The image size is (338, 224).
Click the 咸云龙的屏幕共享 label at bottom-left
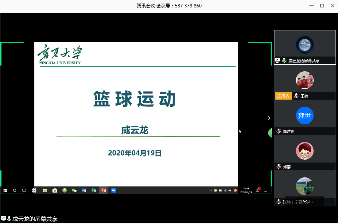(35, 219)
